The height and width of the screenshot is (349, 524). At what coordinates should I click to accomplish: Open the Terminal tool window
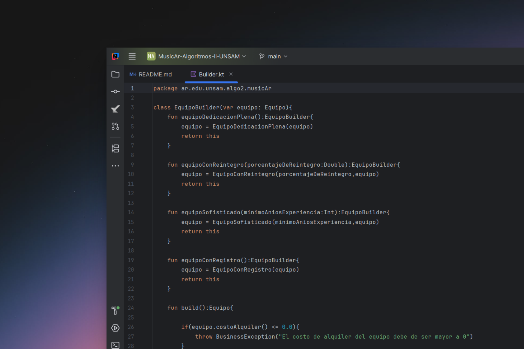[115, 345]
